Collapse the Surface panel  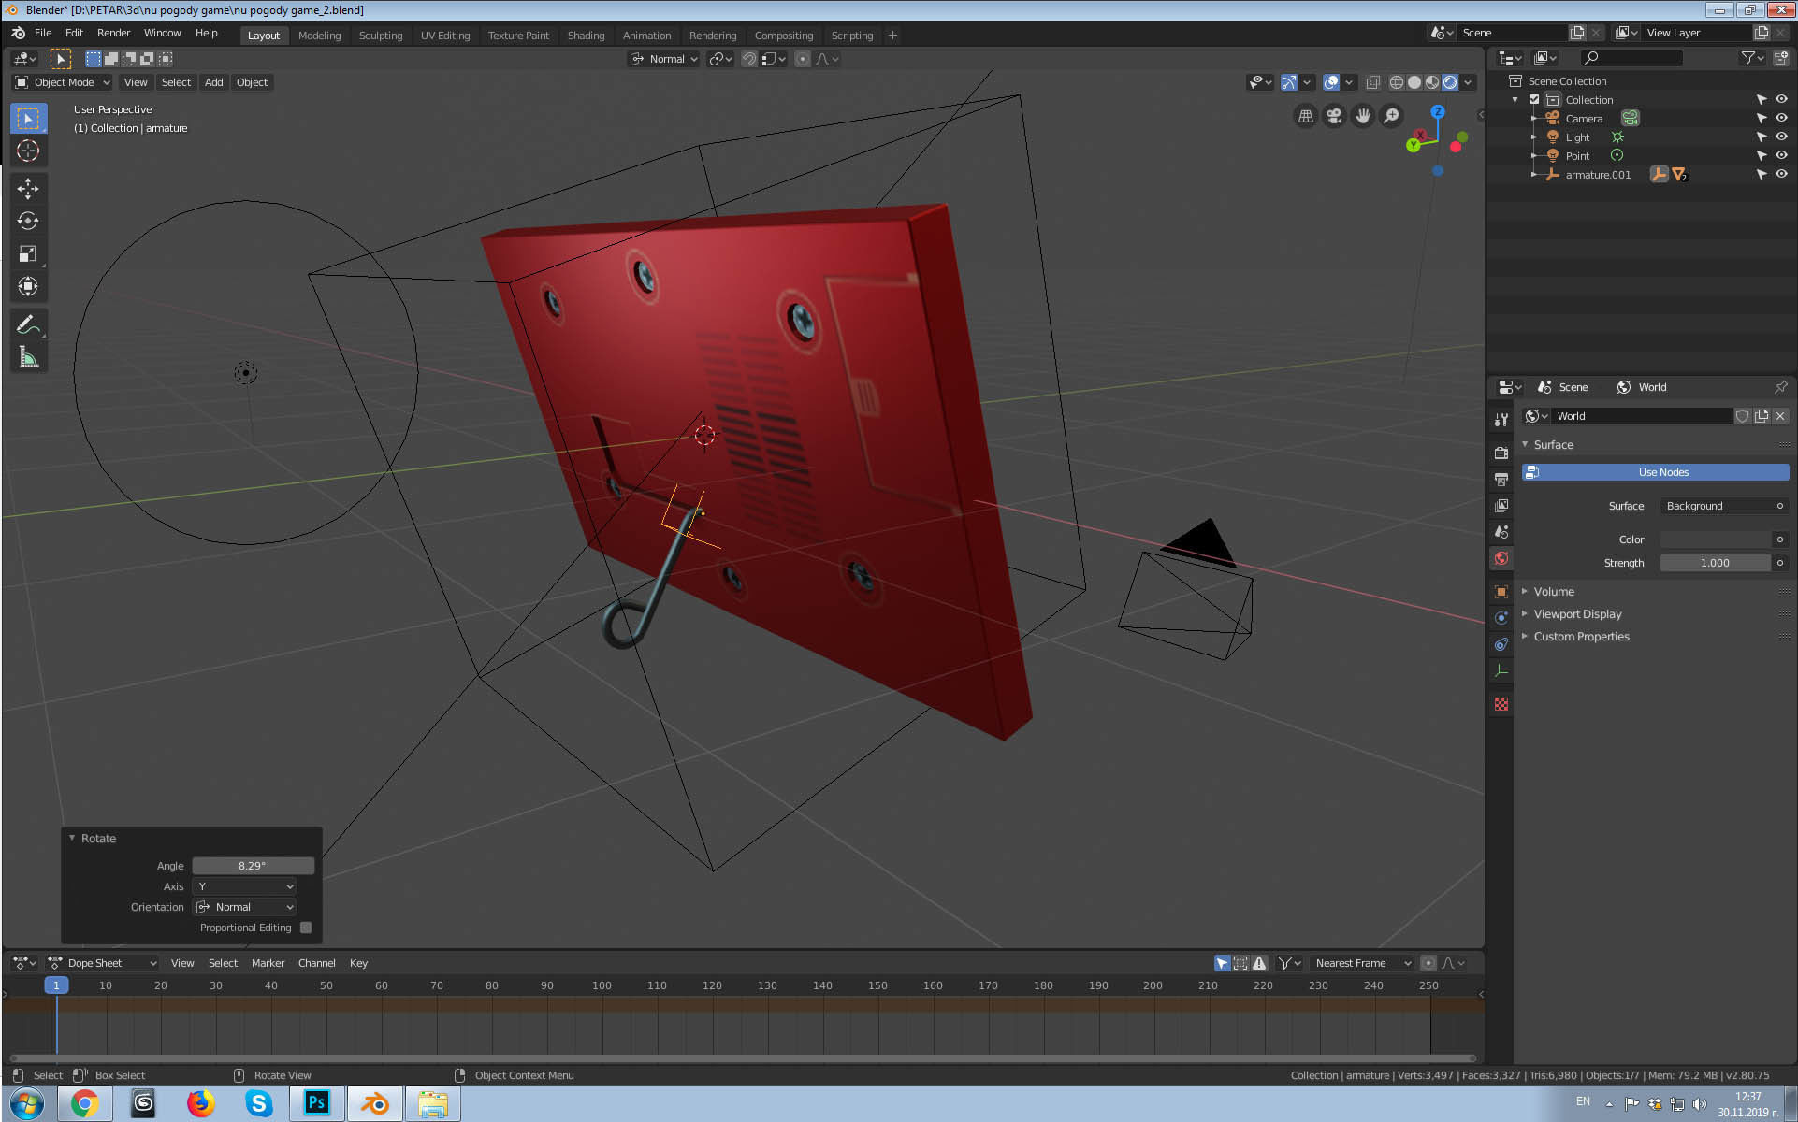(1553, 445)
